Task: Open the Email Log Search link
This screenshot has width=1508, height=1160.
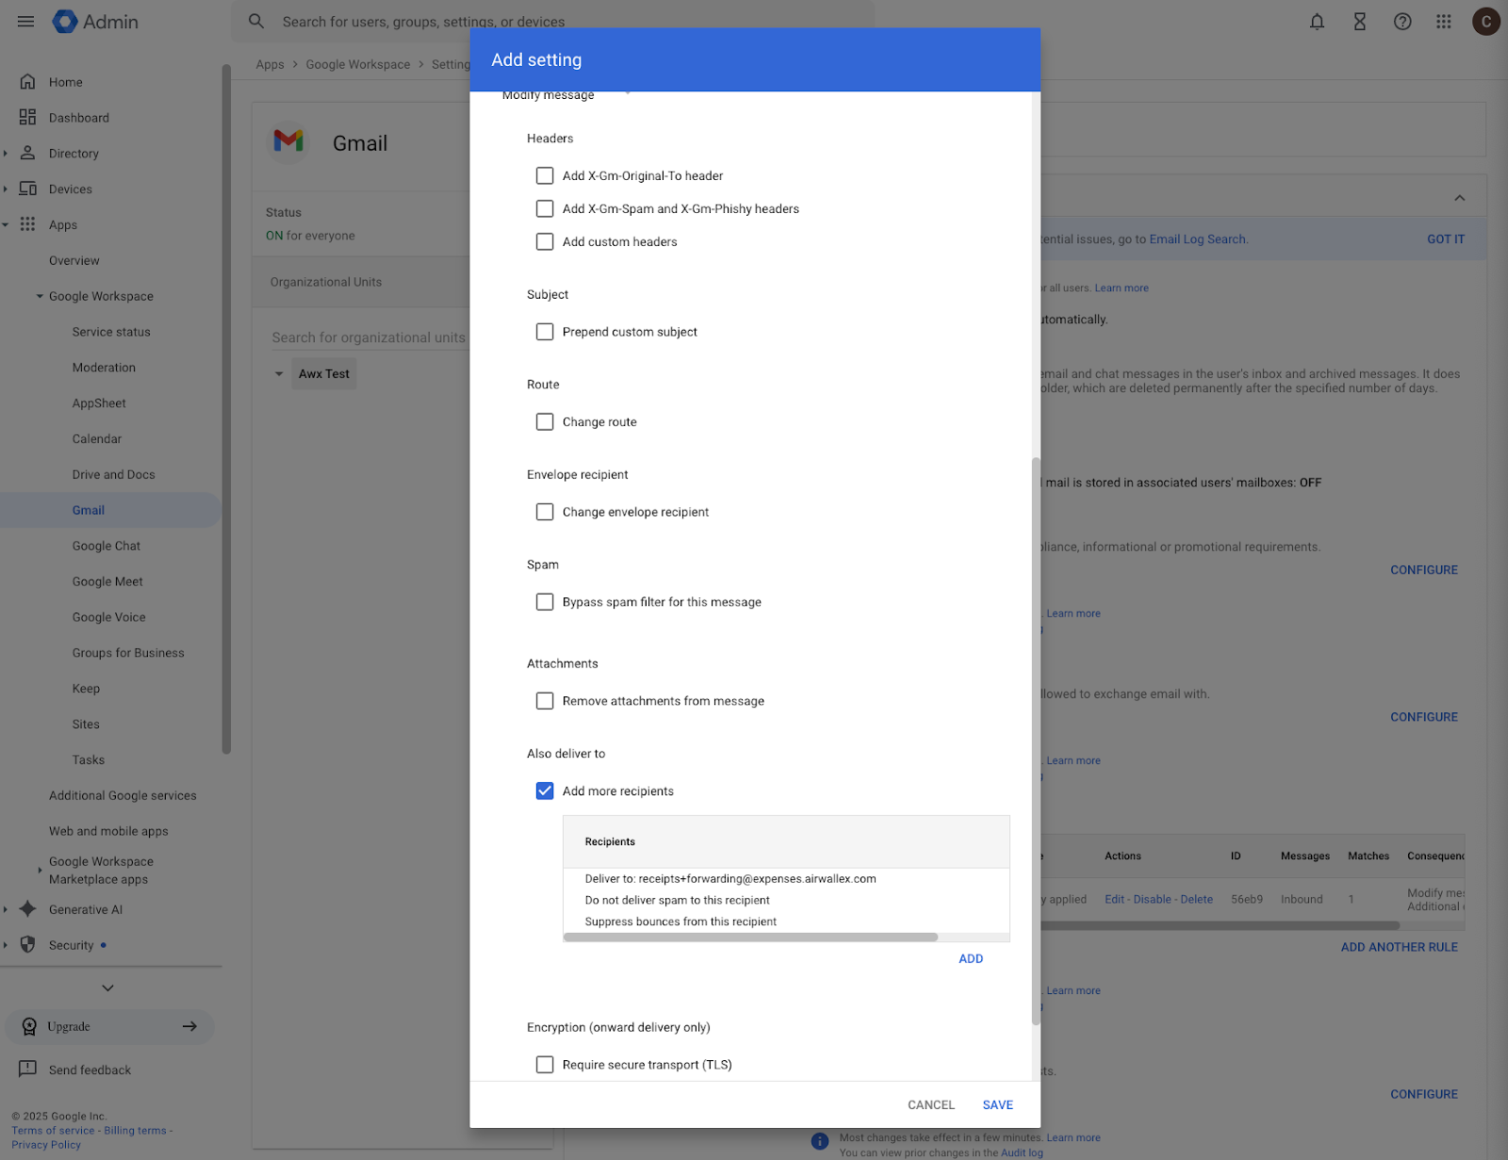Action: coord(1197,239)
